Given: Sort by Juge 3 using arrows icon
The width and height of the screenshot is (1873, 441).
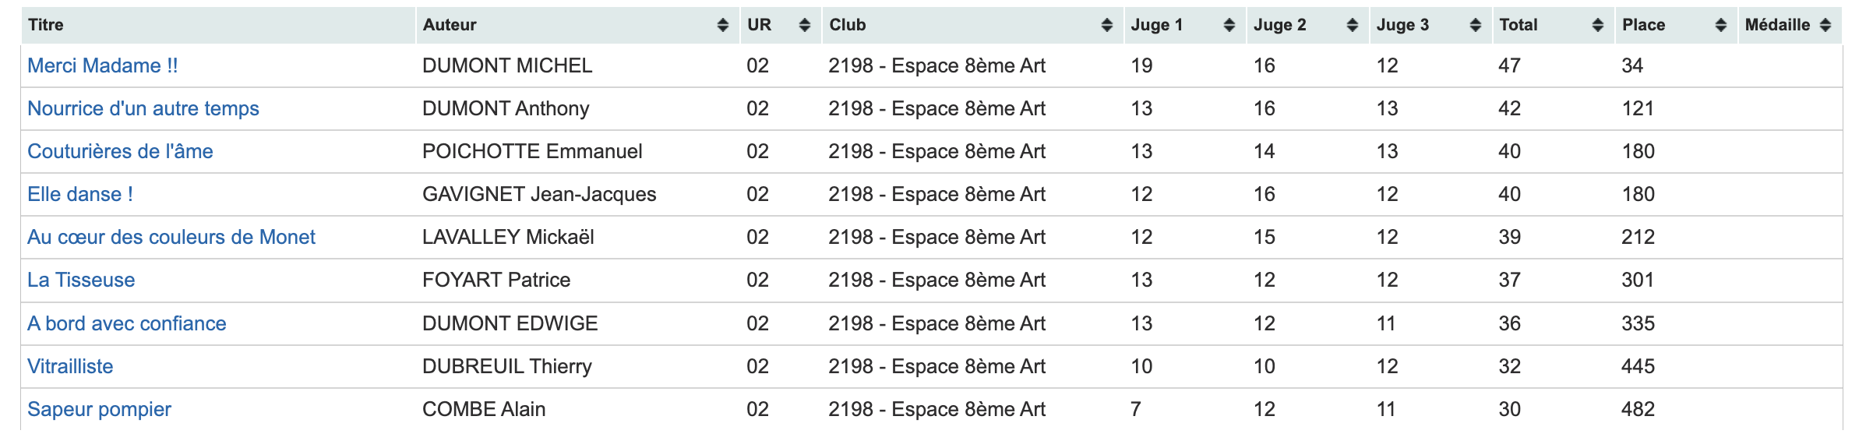Looking at the screenshot, I should 1475,25.
